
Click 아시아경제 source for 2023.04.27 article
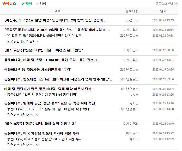coord(131,60)
